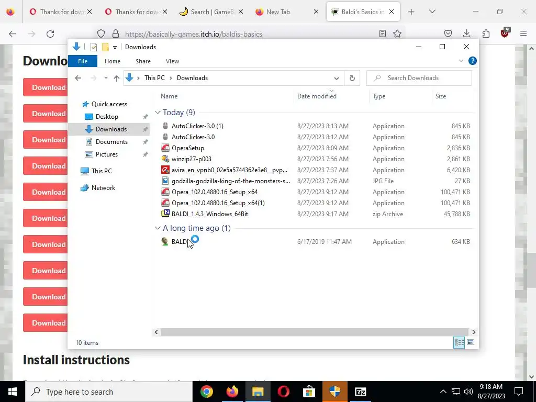
Task: Select Desktop in Quick access
Action: tap(107, 117)
